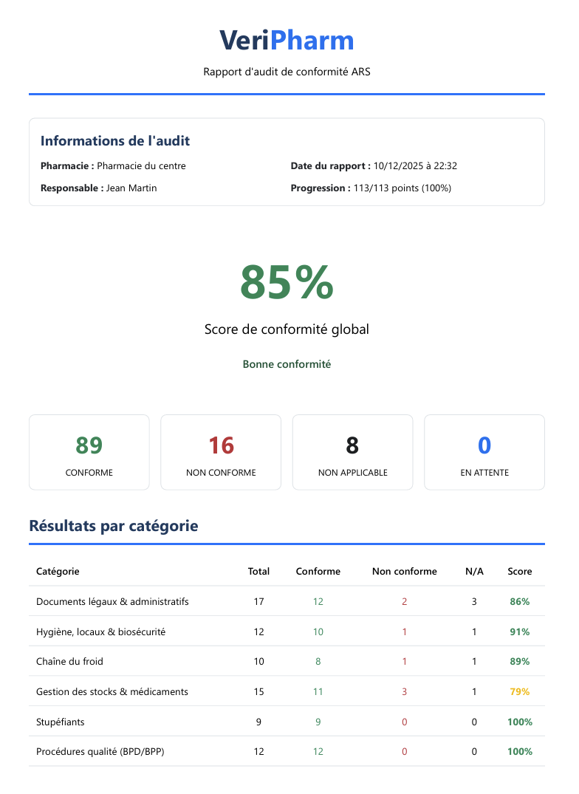Click the VeriPharm logo title
The height and width of the screenshot is (794, 579).
[287, 41]
